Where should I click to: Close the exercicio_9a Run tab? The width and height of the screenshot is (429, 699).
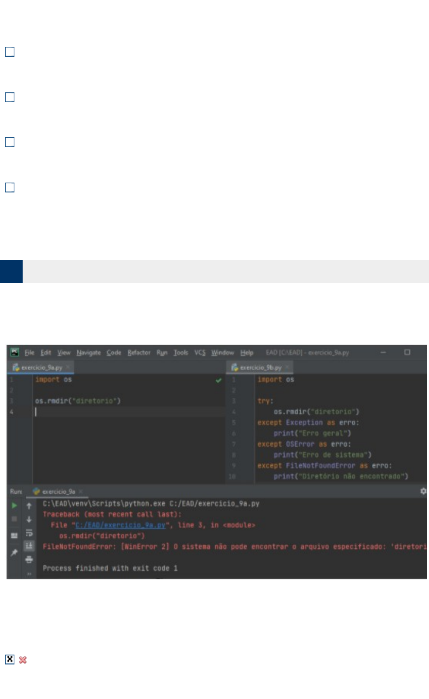point(81,492)
